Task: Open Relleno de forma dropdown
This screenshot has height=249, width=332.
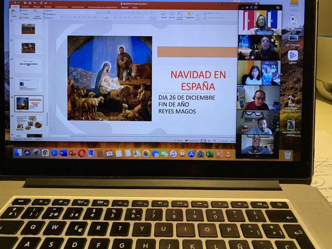Action: [213, 13]
